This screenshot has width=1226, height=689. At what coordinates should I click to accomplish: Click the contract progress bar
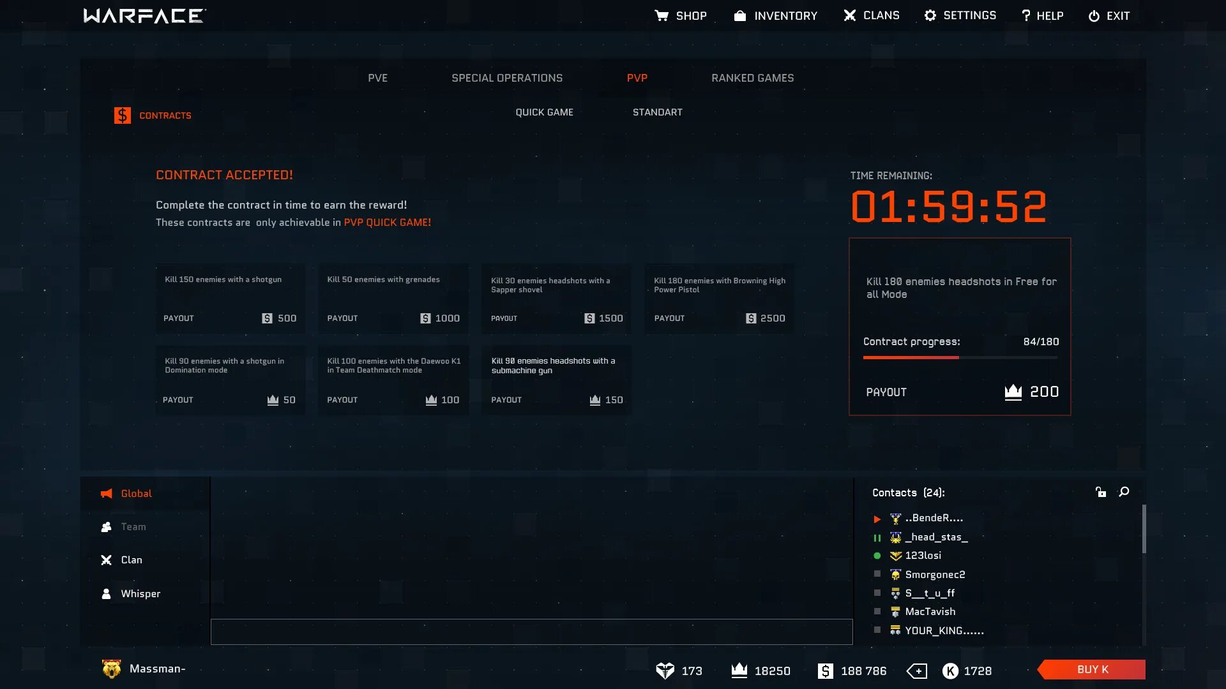pos(960,358)
